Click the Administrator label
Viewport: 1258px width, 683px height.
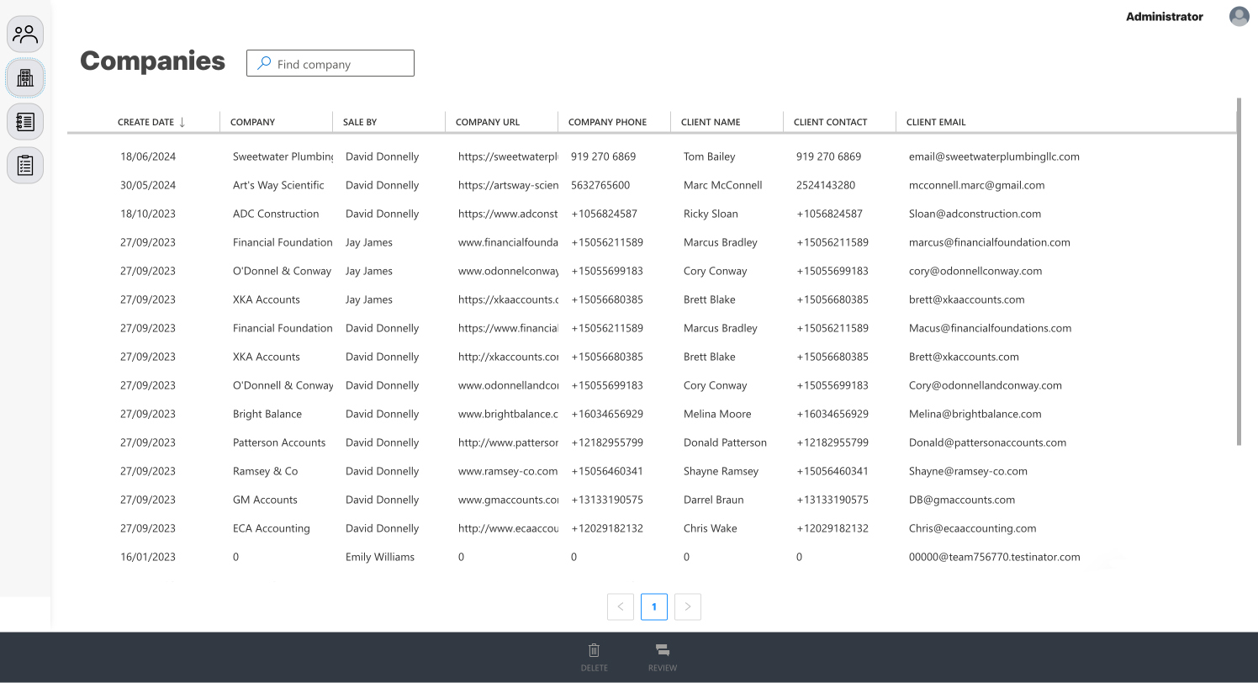coord(1164,16)
